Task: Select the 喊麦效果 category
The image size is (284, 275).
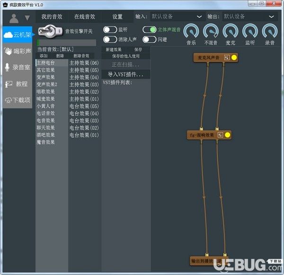Action: click(52, 99)
